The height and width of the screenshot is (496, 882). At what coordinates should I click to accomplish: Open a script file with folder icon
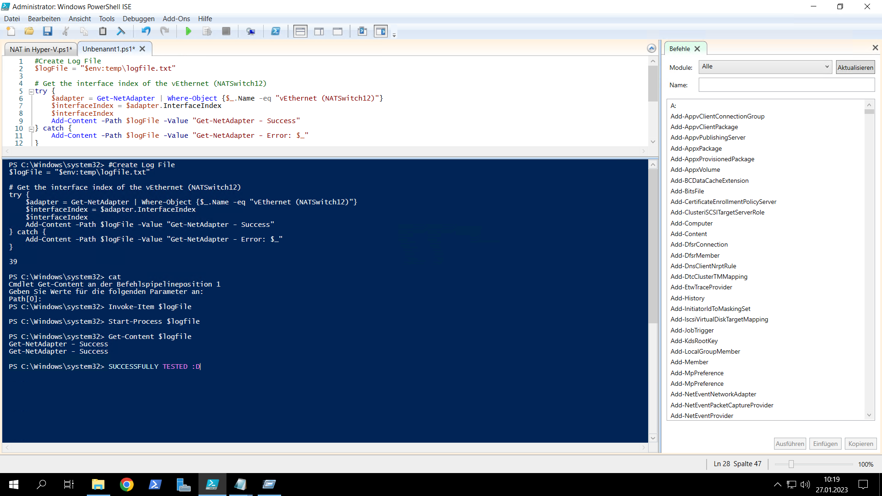29,31
